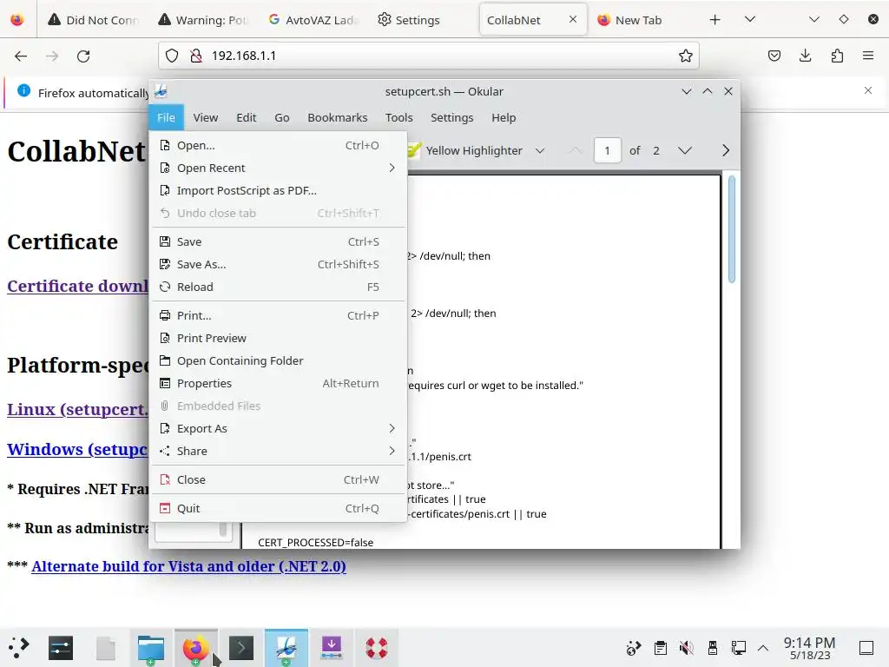The height and width of the screenshot is (667, 889).
Task: Choose Quit from the File menu
Action: [278, 508]
